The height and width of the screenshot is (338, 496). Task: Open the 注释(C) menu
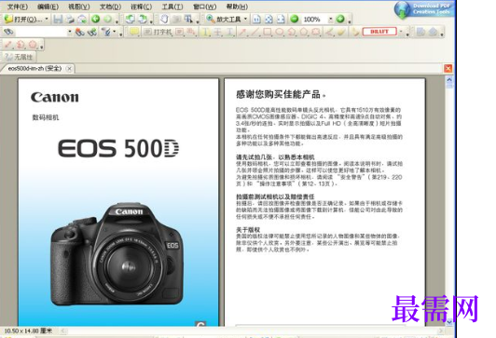tap(141, 7)
